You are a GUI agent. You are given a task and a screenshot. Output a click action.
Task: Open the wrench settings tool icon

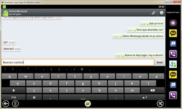[160, 104]
